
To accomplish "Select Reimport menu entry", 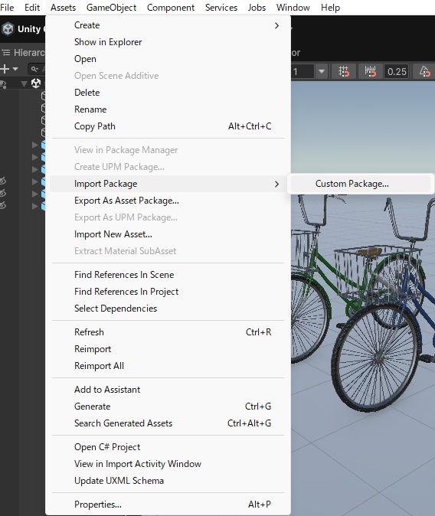I will pyautogui.click(x=168, y=349).
